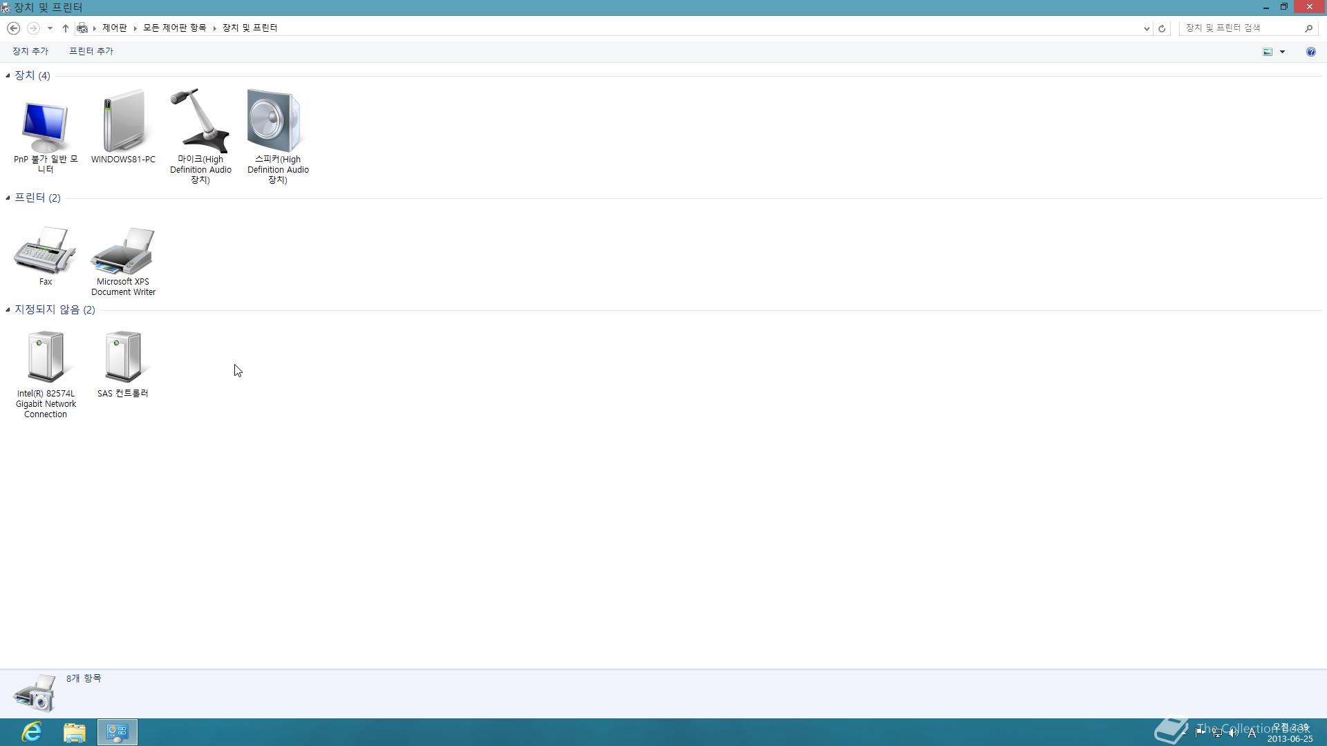Screen dimensions: 1327x746
Task: Click the 프린터 추가 toolbar command
Action: click(x=91, y=51)
